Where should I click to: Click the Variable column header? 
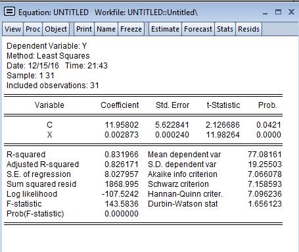[x=49, y=105]
